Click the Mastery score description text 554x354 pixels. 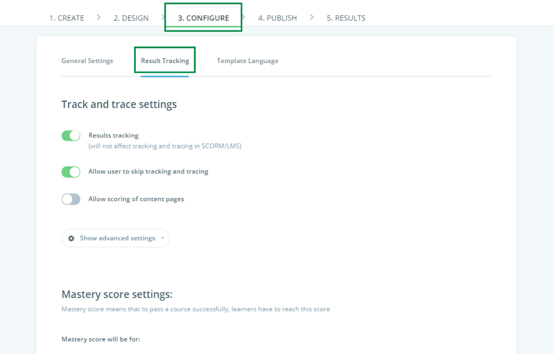point(196,309)
